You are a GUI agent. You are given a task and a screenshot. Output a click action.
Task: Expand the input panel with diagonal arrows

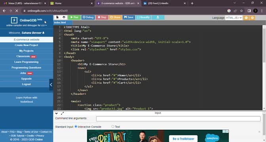point(62,114)
